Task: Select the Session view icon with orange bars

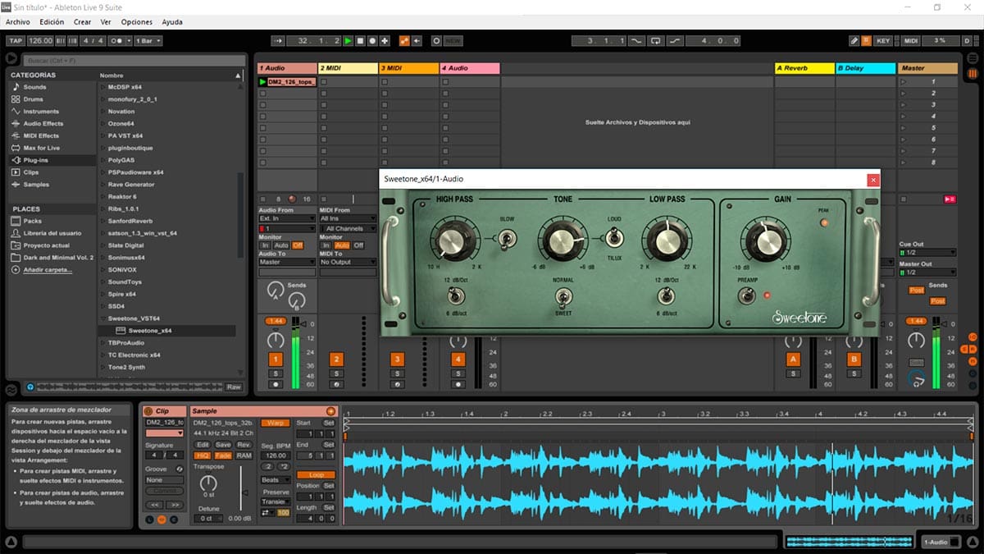Action: 973,74
